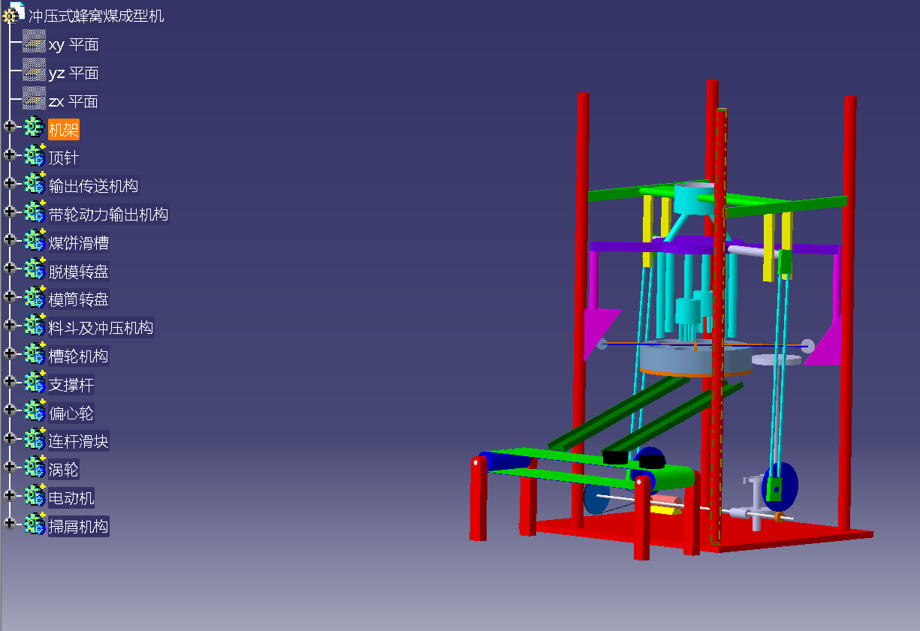Screen dimensions: 920x631
Task: Expand the 煤饼滑槽 node
Action: click(10, 239)
